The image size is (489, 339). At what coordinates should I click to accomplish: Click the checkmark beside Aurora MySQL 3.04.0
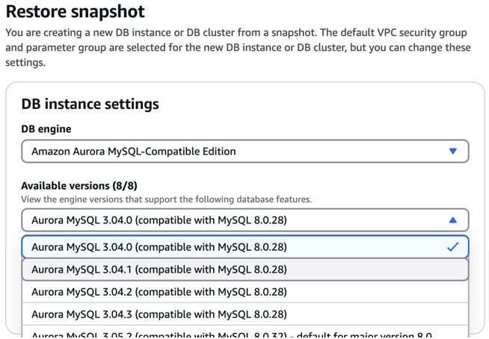click(x=452, y=246)
